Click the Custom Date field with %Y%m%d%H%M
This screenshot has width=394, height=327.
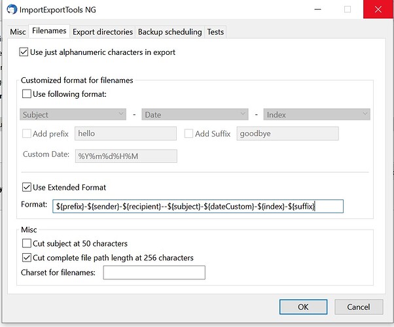(126, 156)
